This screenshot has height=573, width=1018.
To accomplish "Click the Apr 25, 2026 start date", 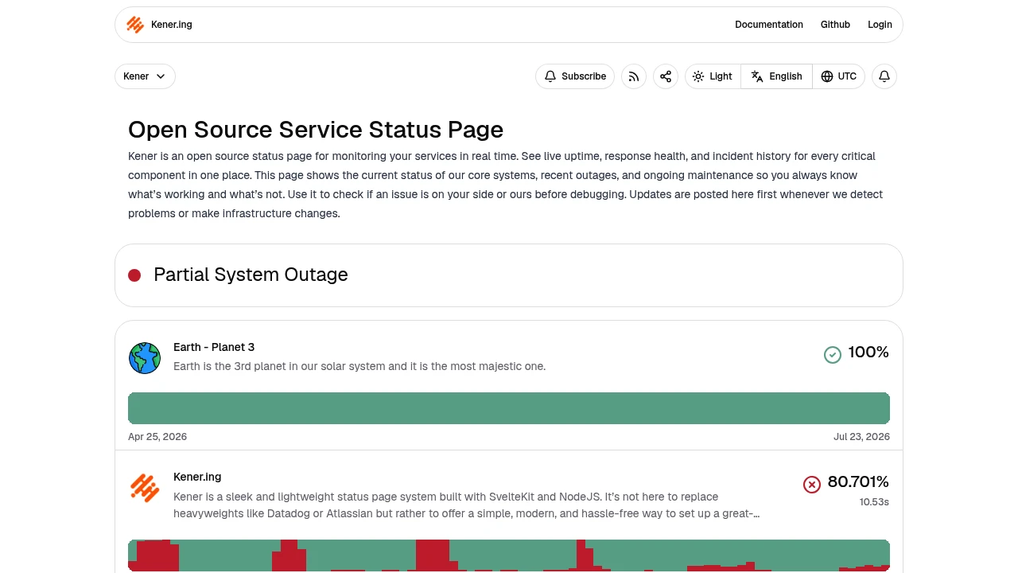I will pyautogui.click(x=157, y=437).
